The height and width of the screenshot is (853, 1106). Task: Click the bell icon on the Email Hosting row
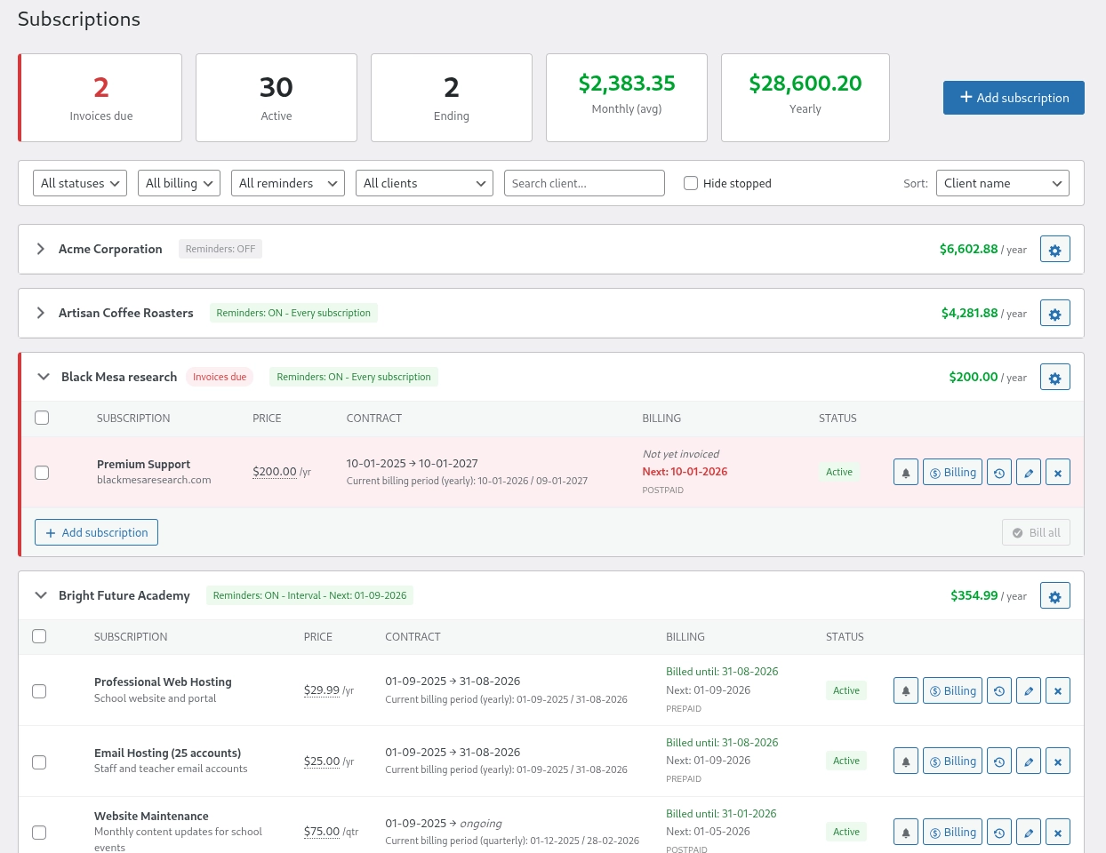tap(905, 761)
